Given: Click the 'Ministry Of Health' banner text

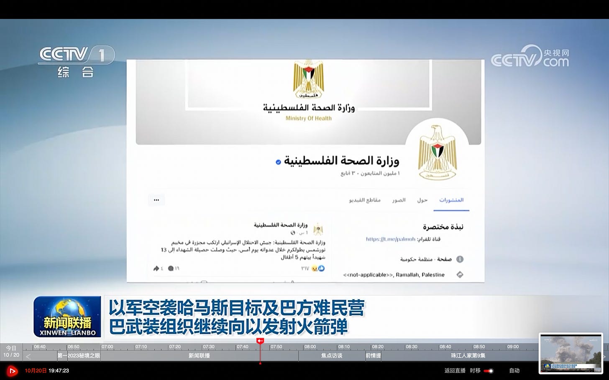Looking at the screenshot, I should [309, 118].
